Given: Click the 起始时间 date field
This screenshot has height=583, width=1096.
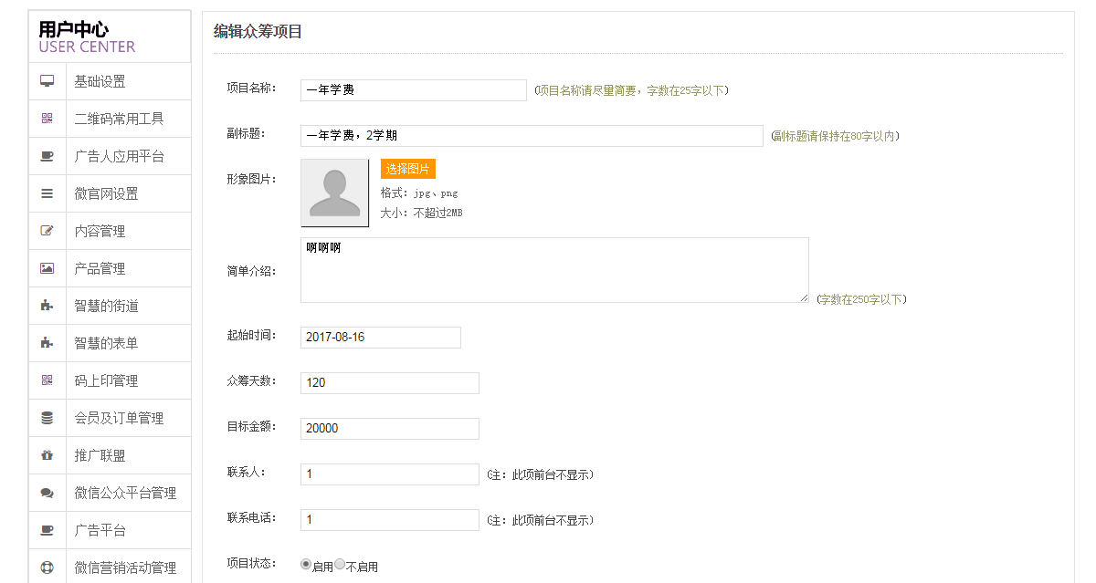Looking at the screenshot, I should point(380,338).
